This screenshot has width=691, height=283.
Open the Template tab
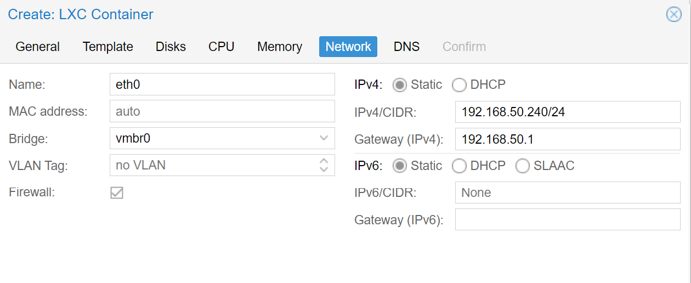pyautogui.click(x=108, y=47)
